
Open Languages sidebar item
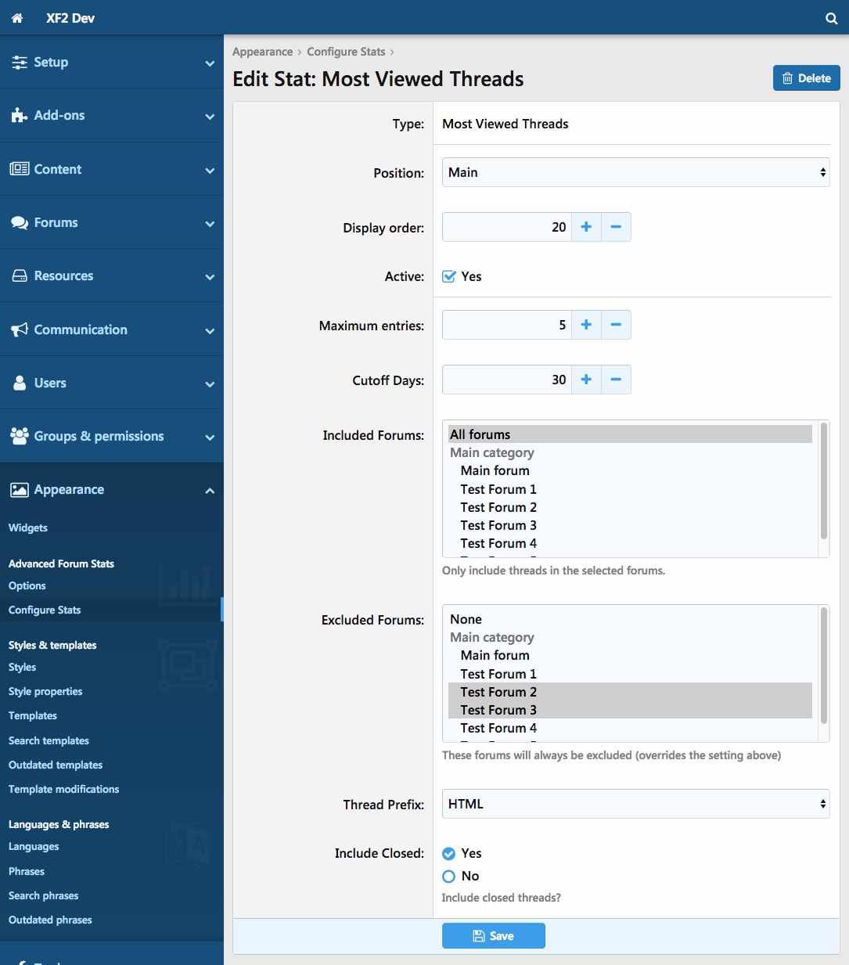click(x=34, y=847)
